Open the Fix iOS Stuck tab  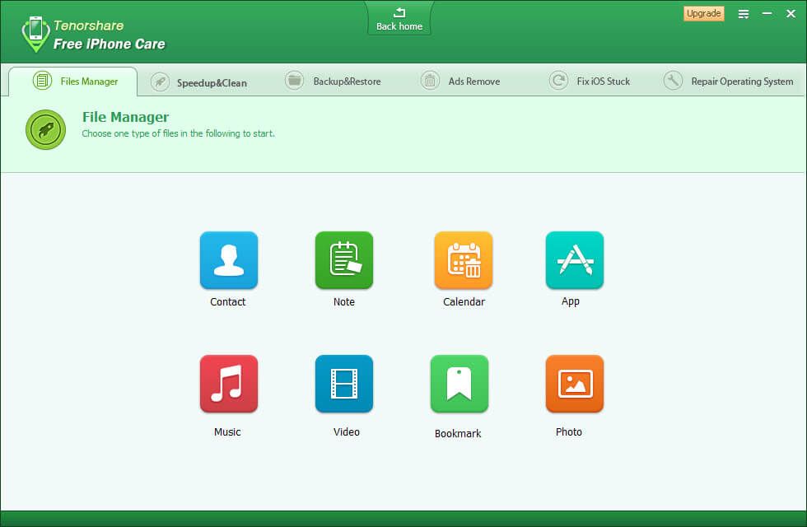click(x=590, y=82)
